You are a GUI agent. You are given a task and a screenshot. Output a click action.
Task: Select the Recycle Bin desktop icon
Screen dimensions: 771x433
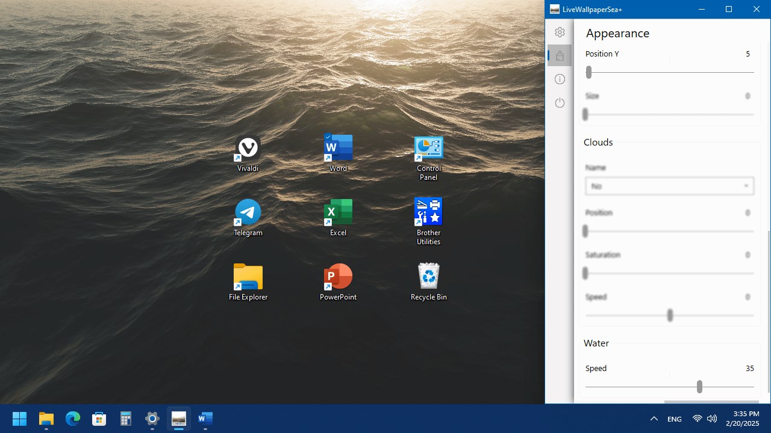(429, 282)
